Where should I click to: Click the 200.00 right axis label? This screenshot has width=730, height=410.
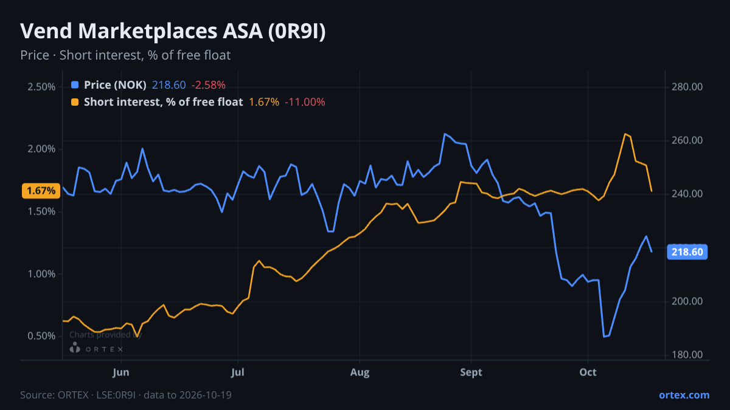tap(687, 301)
